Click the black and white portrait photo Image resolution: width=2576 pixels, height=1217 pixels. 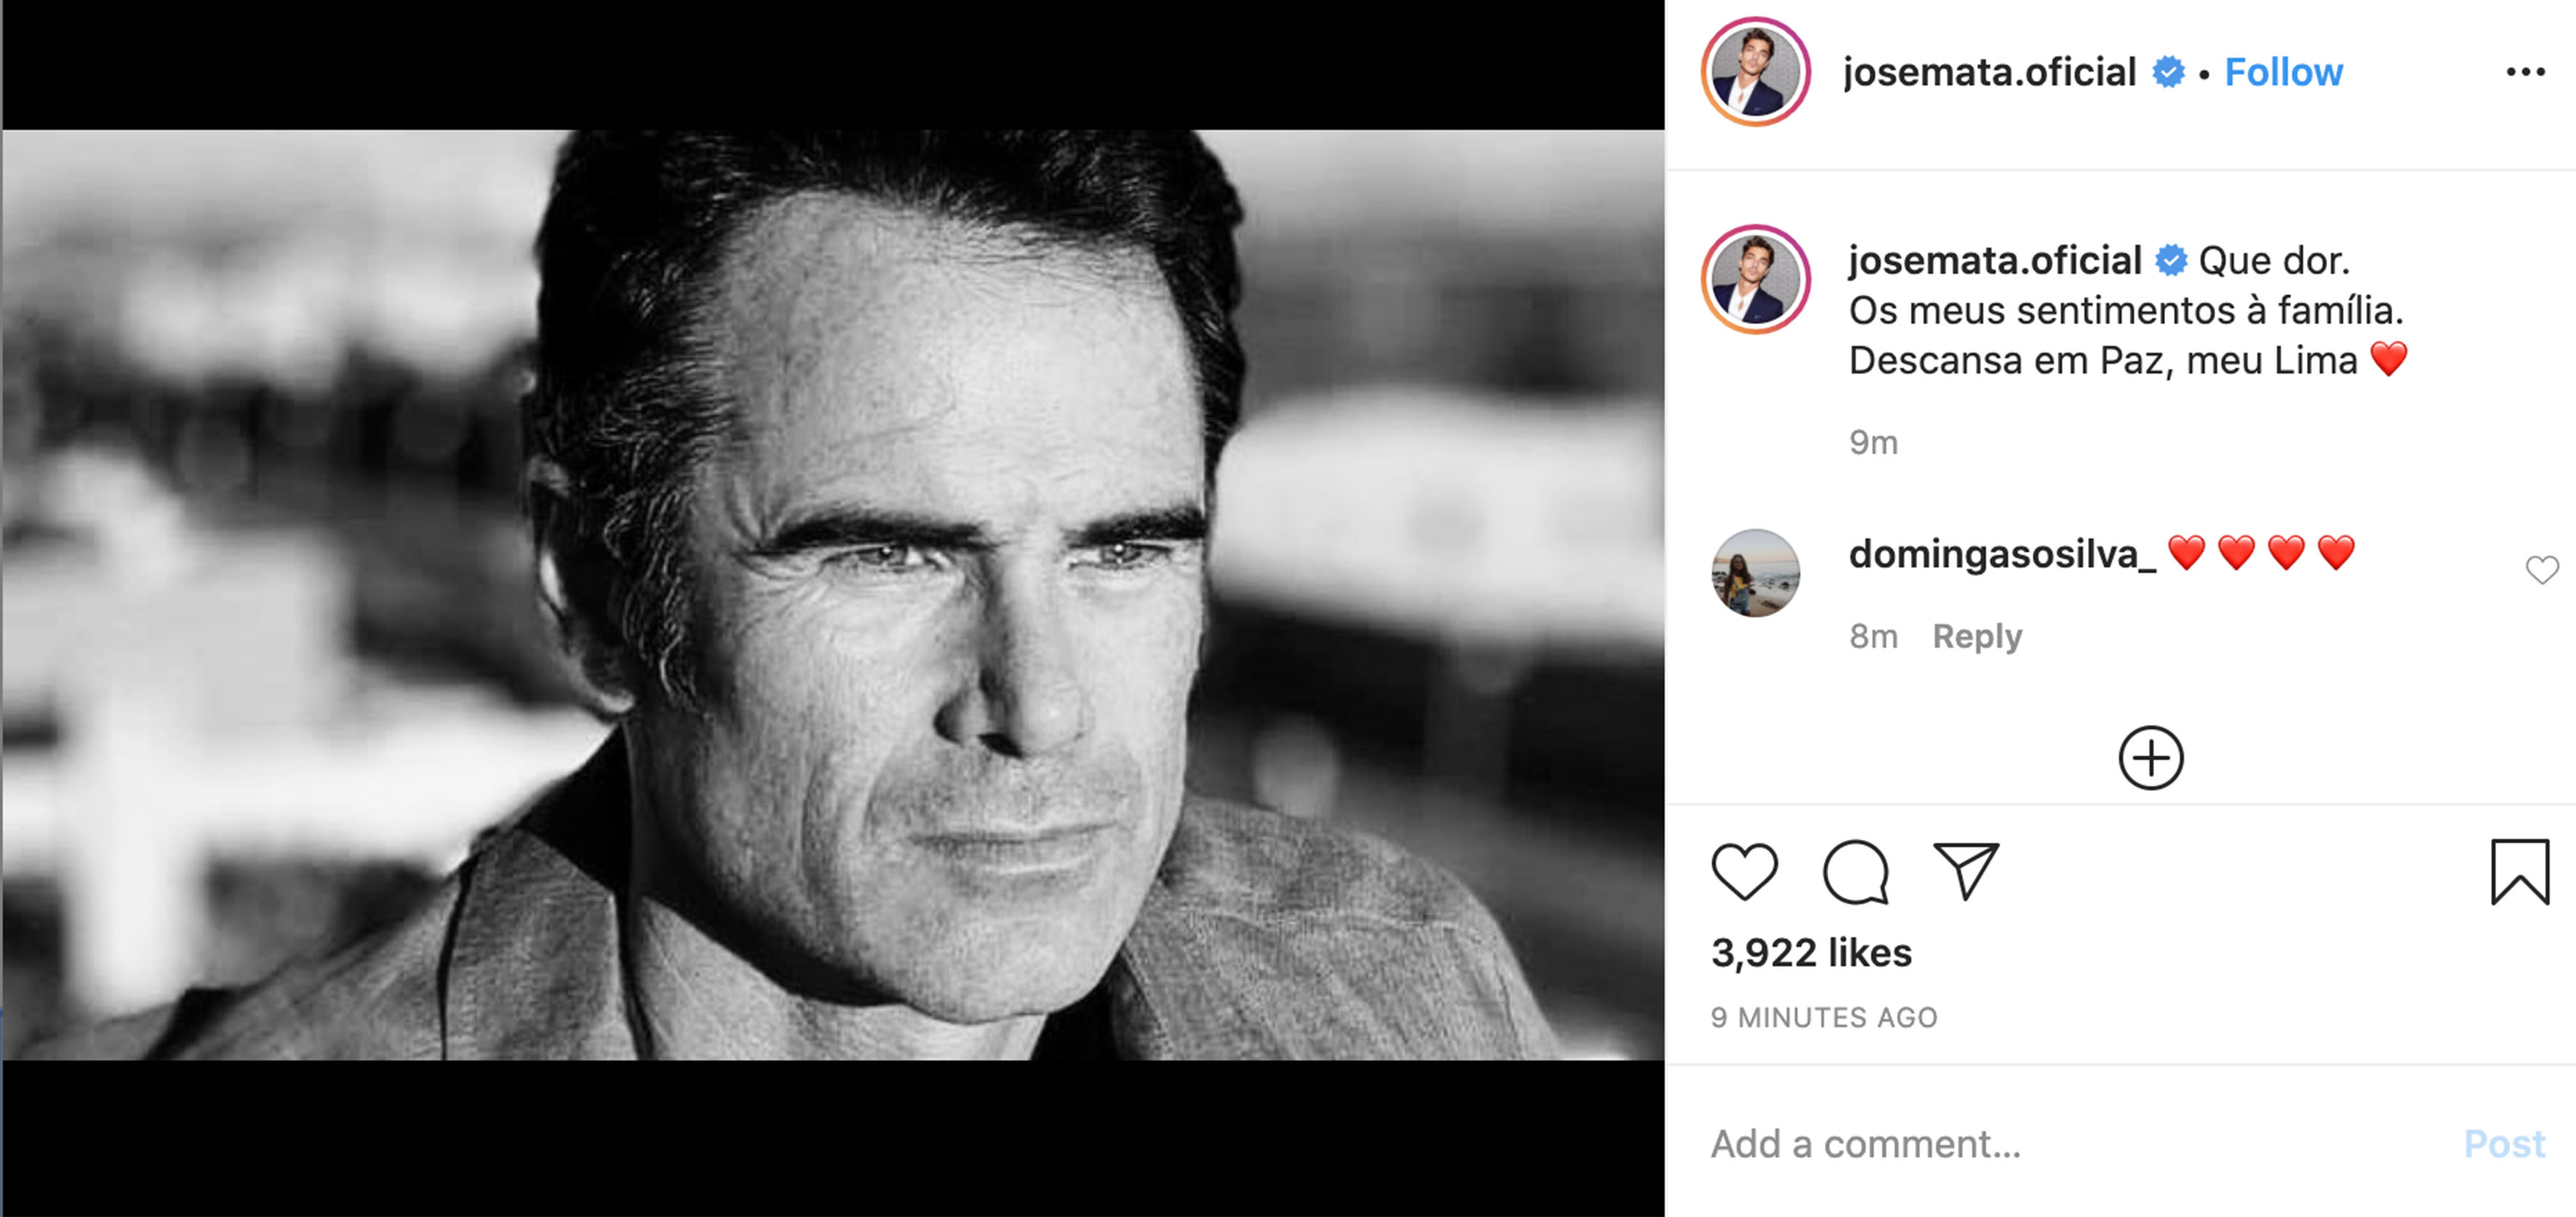[x=833, y=595]
